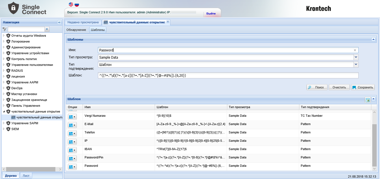380x179 pixels.
Task: Click shield icon next to DevOps
Action: click(x=8, y=88)
